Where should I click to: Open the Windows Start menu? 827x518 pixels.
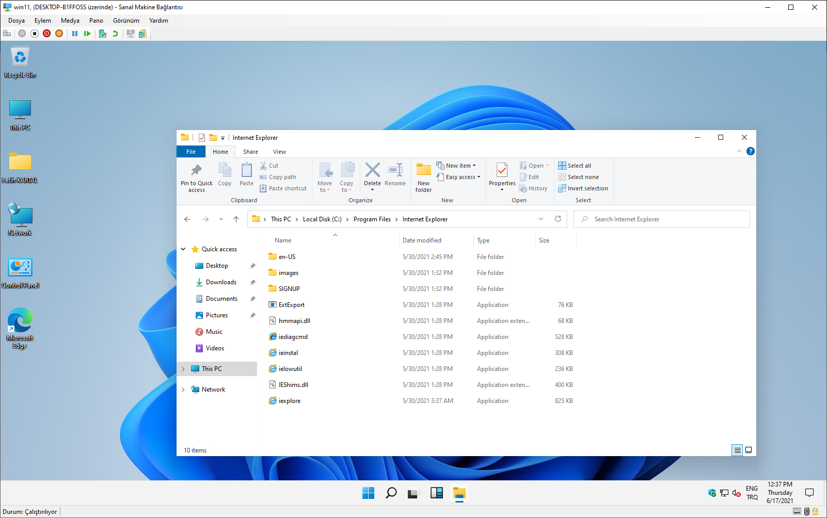click(x=369, y=493)
